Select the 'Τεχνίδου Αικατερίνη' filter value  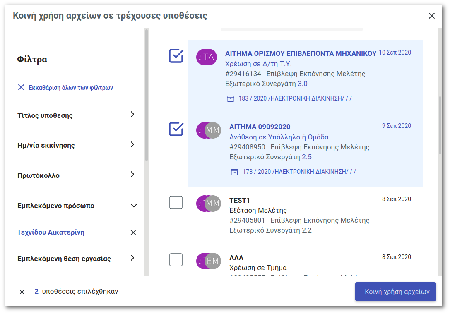click(51, 232)
